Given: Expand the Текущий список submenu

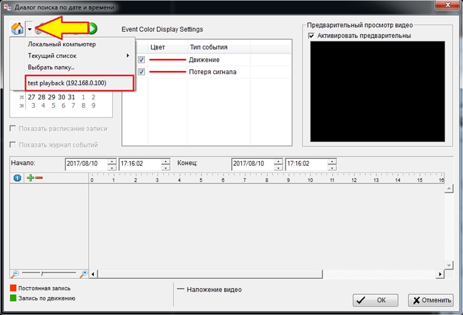Looking at the screenshot, I should 78,55.
